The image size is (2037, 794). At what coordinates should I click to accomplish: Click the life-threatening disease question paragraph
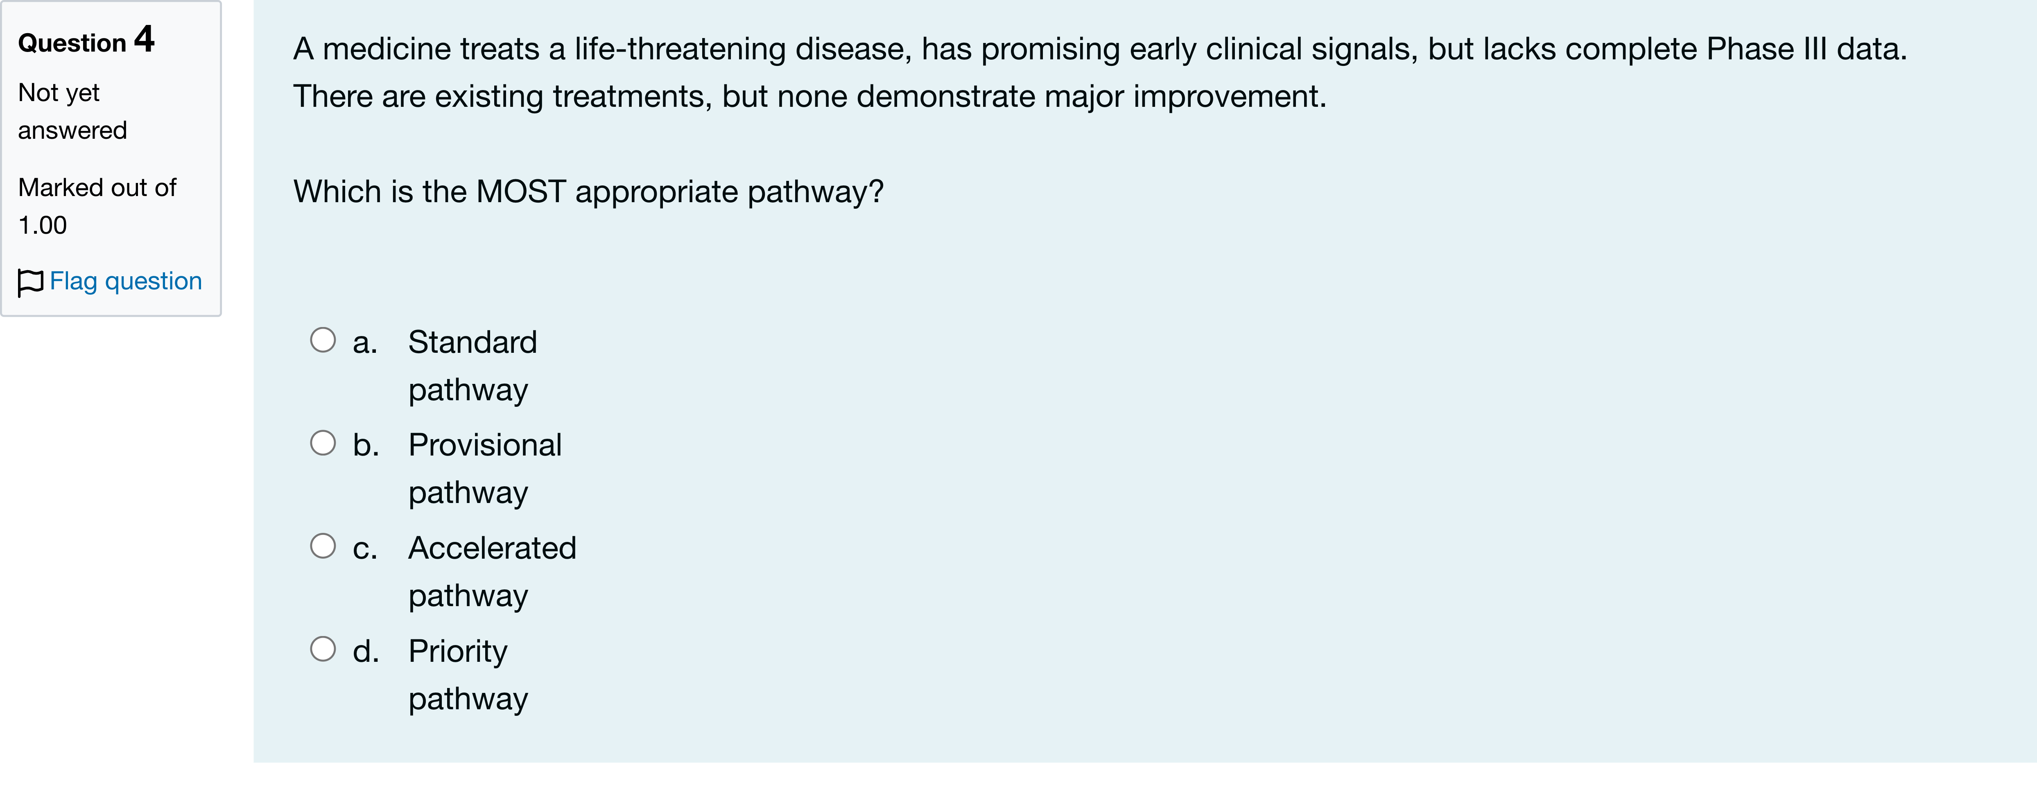(1100, 73)
